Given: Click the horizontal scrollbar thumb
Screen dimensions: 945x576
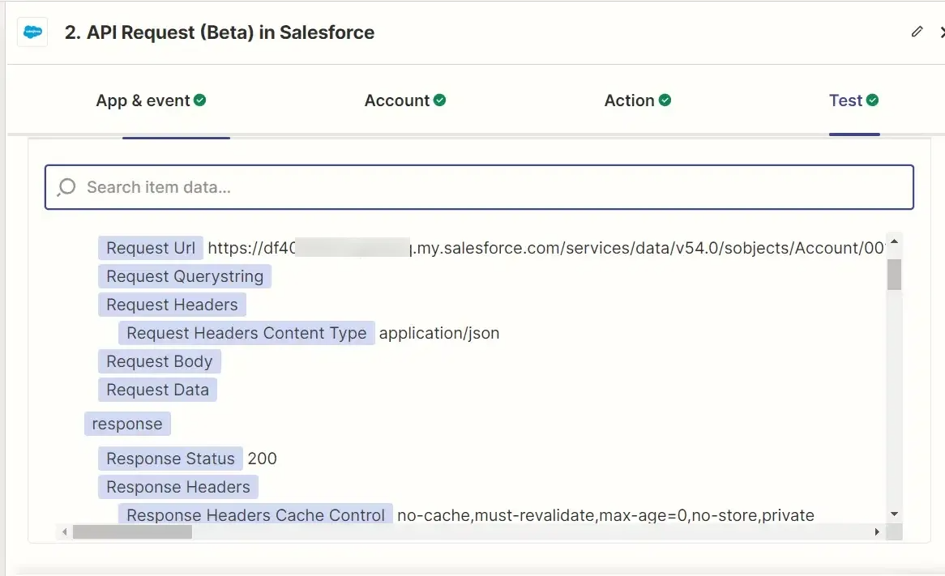Looking at the screenshot, I should click(x=133, y=532).
